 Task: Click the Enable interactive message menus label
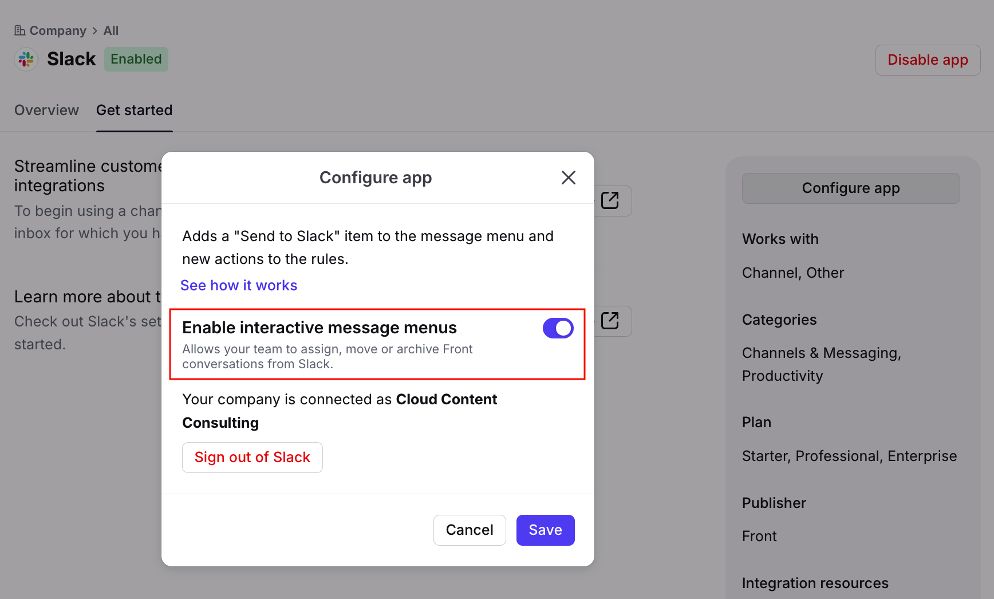click(x=319, y=328)
